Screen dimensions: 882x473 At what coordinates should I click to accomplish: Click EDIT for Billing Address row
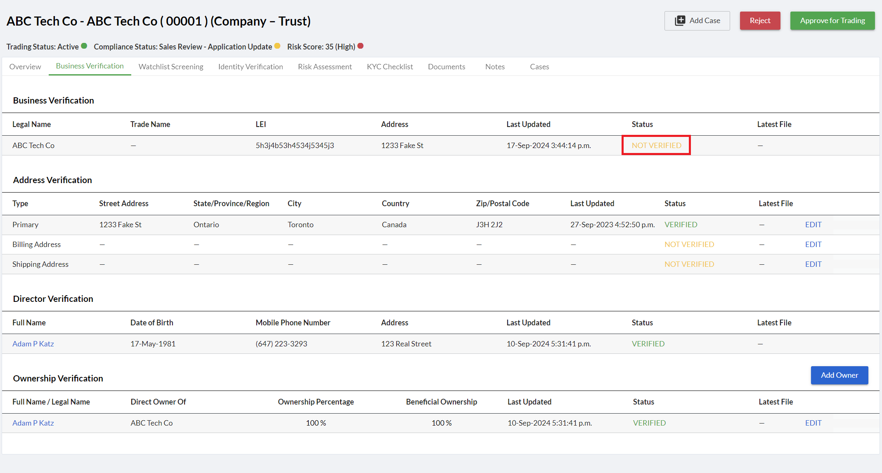pyautogui.click(x=813, y=245)
